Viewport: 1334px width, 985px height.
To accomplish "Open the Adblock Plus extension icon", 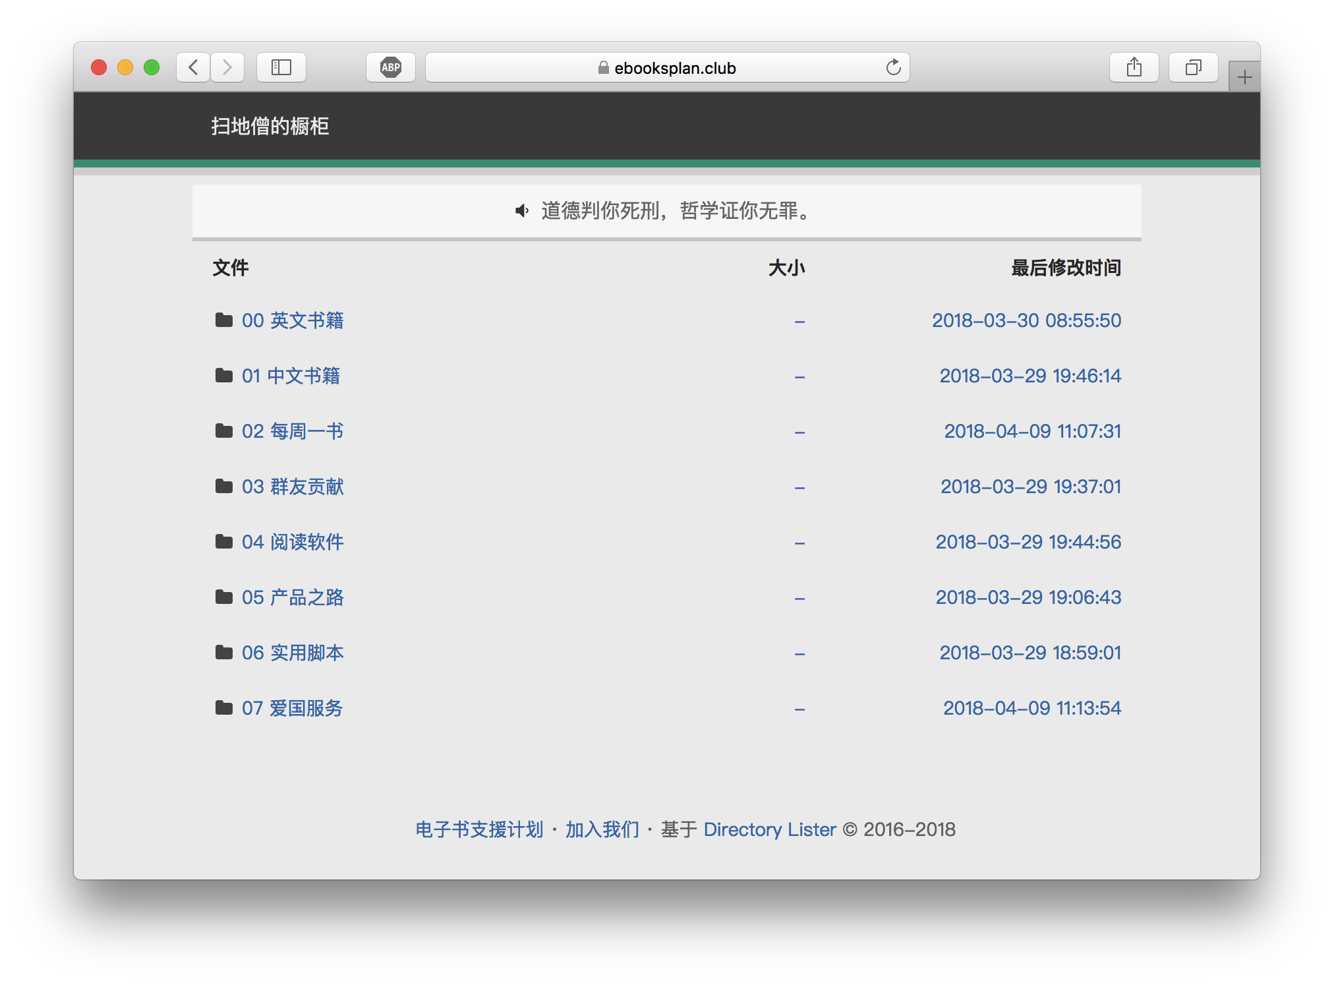I will click(391, 67).
